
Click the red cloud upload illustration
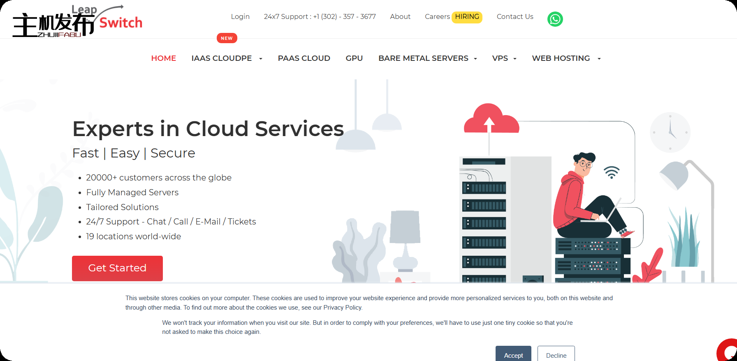491,119
